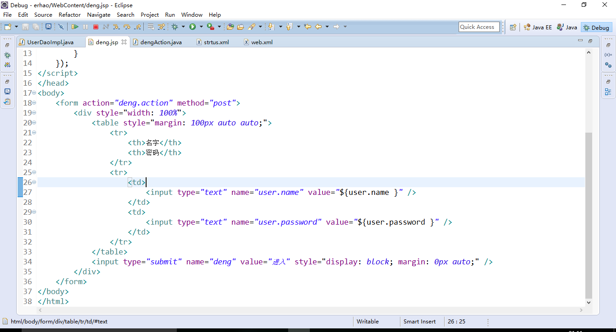Image resolution: width=616 pixels, height=332 pixels.
Task: Open the Search flashlight dropdown arrow
Action: click(x=260, y=27)
